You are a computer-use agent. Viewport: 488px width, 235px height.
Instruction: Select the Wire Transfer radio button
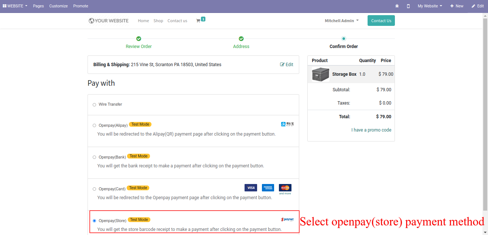coord(94,105)
